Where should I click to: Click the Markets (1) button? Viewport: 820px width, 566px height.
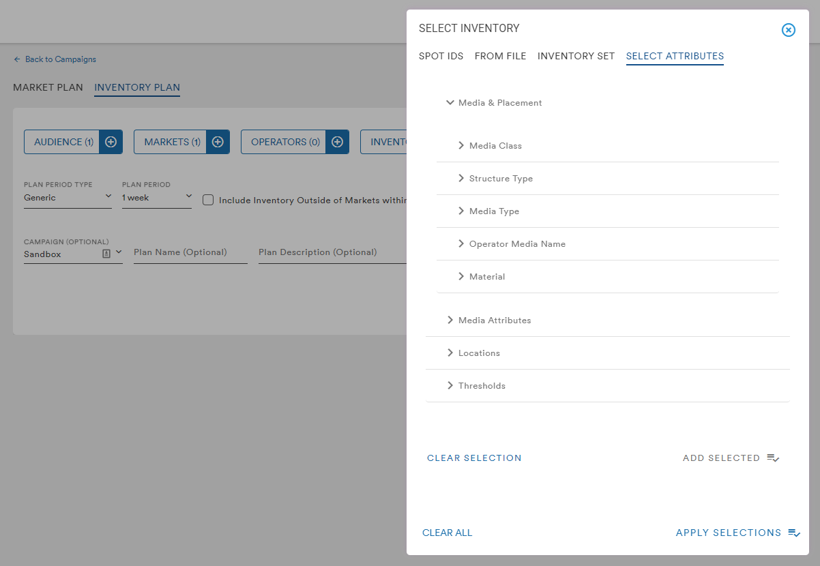[x=171, y=142]
